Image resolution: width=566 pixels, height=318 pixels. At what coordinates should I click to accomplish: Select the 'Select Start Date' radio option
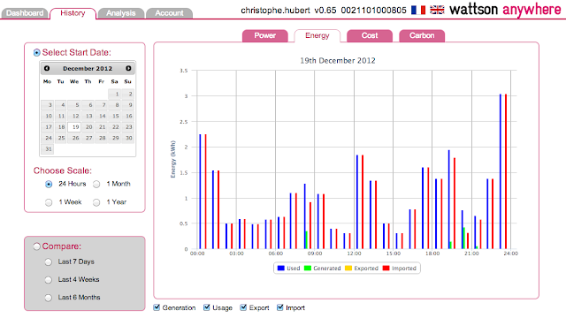click(x=37, y=53)
